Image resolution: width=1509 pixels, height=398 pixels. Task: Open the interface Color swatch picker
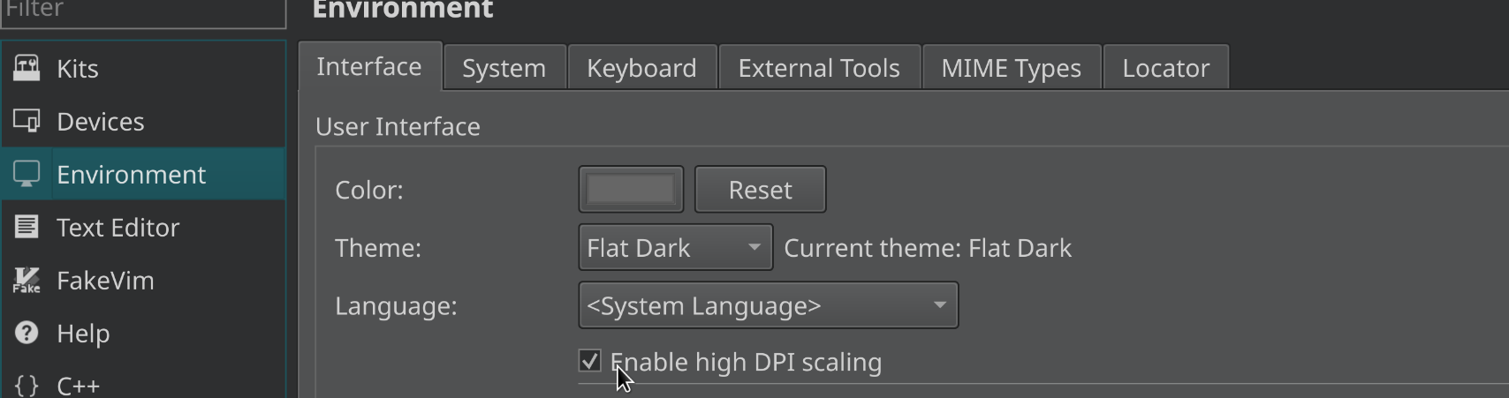pyautogui.click(x=631, y=189)
